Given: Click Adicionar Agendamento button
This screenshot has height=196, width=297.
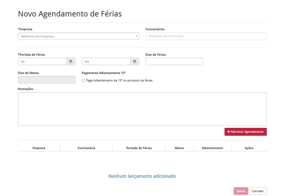Looking at the screenshot, I should (x=245, y=132).
